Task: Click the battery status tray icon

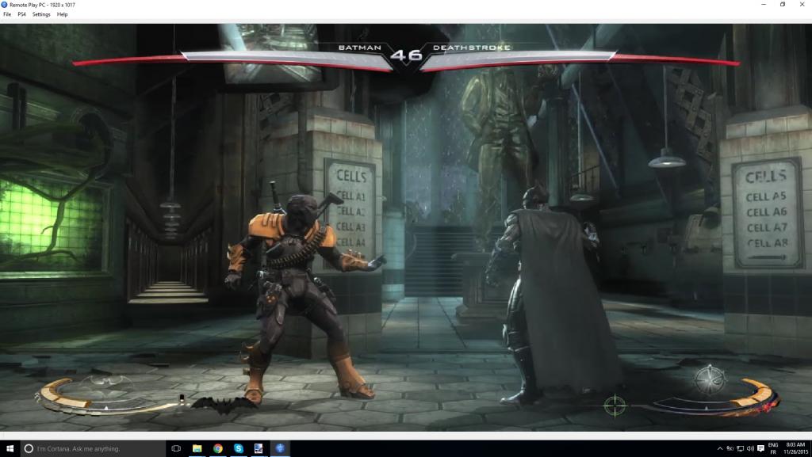Action: [x=730, y=448]
